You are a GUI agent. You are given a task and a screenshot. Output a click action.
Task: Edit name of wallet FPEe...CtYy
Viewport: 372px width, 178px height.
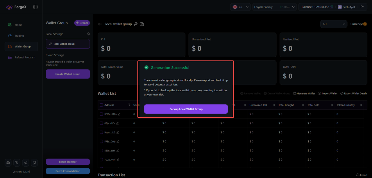click(x=118, y=141)
